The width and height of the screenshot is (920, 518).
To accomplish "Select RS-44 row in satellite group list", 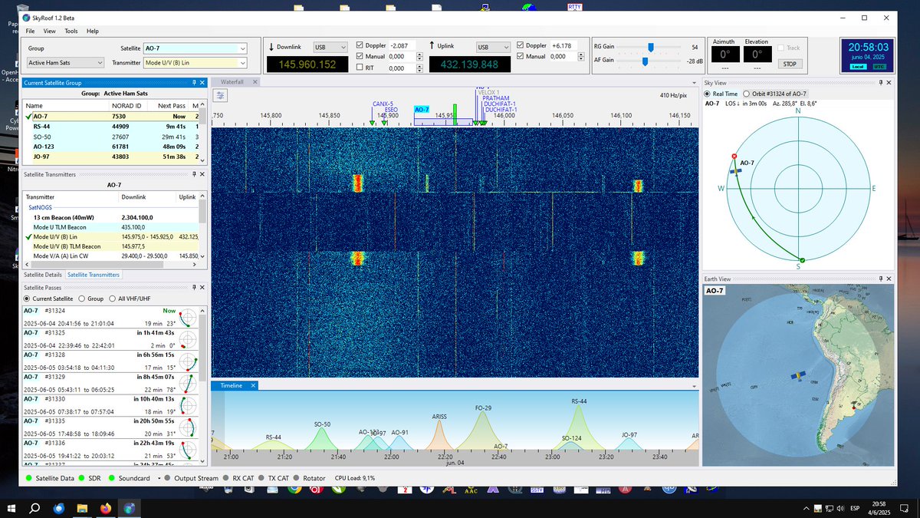I will (x=114, y=126).
